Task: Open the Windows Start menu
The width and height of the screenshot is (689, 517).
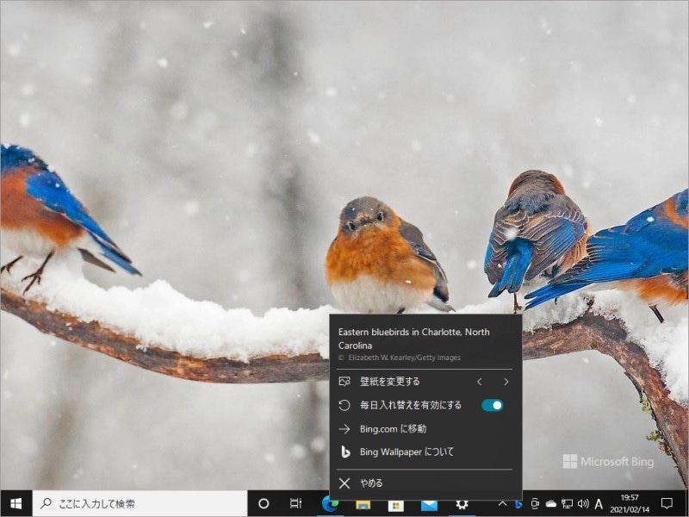Action: (16, 503)
